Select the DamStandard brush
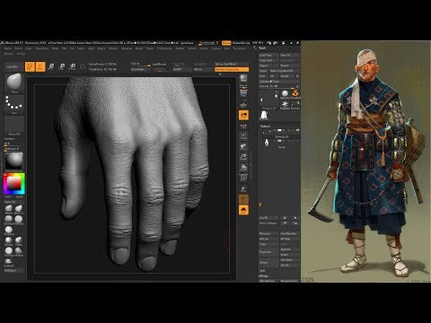Viewport: 431px width, 323px height. pyautogui.click(x=19, y=220)
